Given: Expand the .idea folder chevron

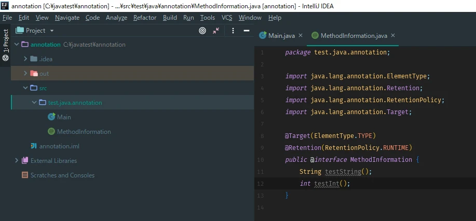Looking at the screenshot, I should 25,59.
